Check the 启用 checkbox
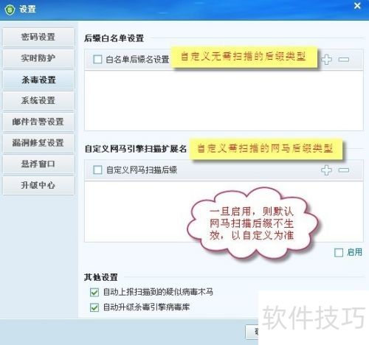 pyautogui.click(x=339, y=253)
